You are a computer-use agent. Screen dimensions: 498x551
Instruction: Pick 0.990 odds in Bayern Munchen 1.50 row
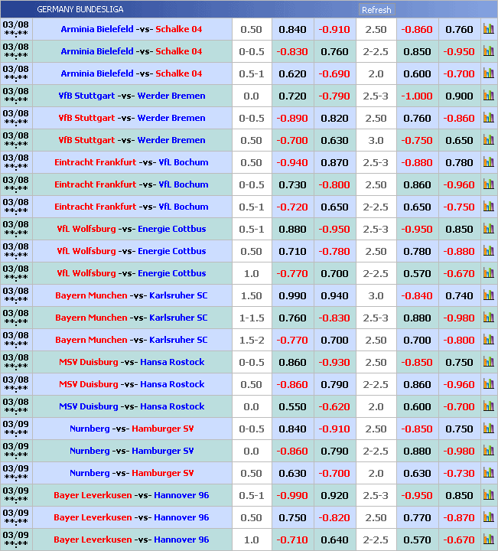click(292, 296)
